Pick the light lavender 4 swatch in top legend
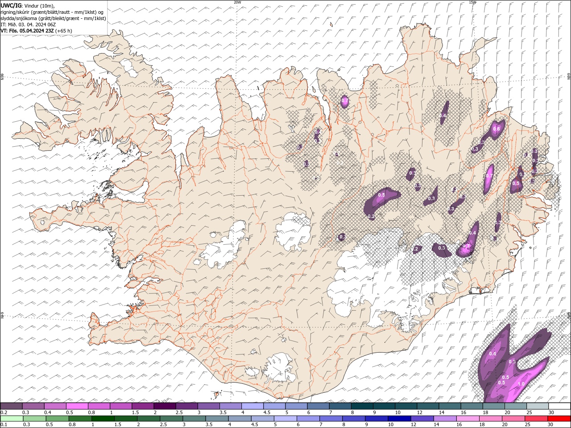 click(252, 406)
